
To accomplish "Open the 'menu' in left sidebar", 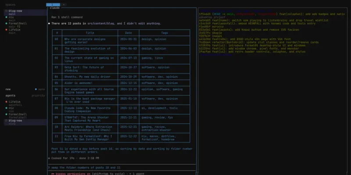I will click(41, 89).
